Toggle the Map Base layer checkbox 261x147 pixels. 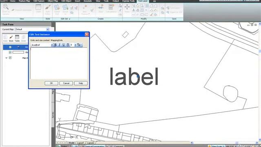coord(10,58)
